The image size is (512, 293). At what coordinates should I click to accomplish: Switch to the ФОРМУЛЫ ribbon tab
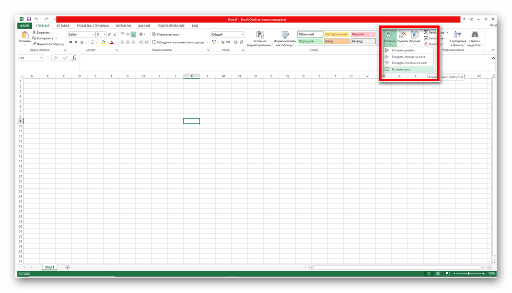tap(123, 25)
